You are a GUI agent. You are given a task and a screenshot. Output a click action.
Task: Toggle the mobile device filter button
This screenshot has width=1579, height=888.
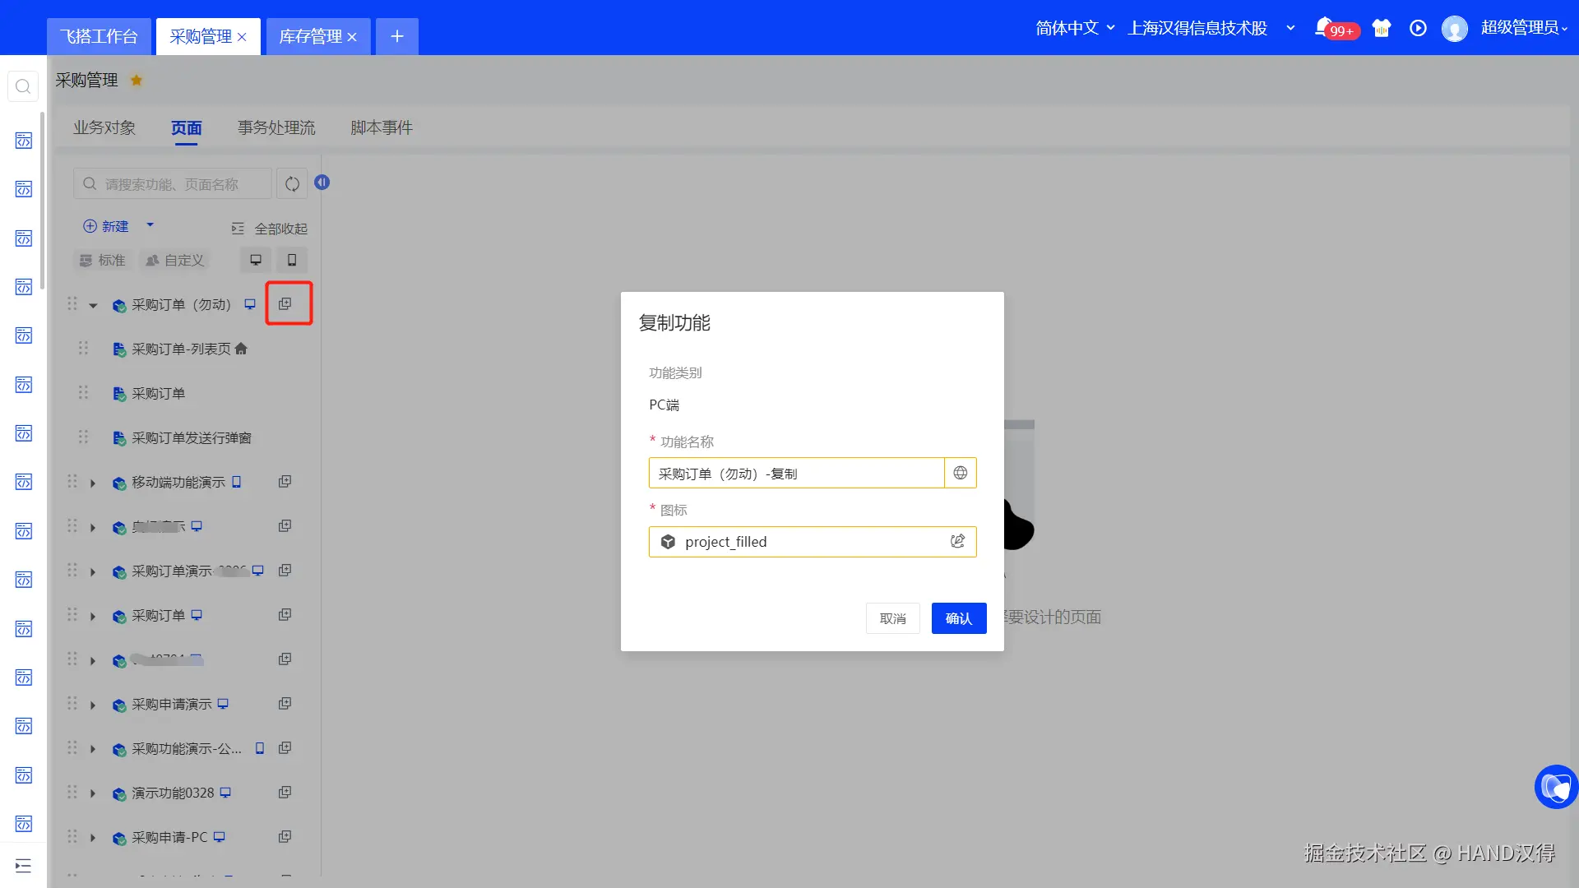coord(291,261)
